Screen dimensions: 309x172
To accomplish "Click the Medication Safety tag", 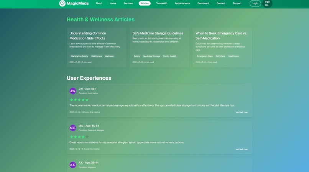I will tap(79, 56).
